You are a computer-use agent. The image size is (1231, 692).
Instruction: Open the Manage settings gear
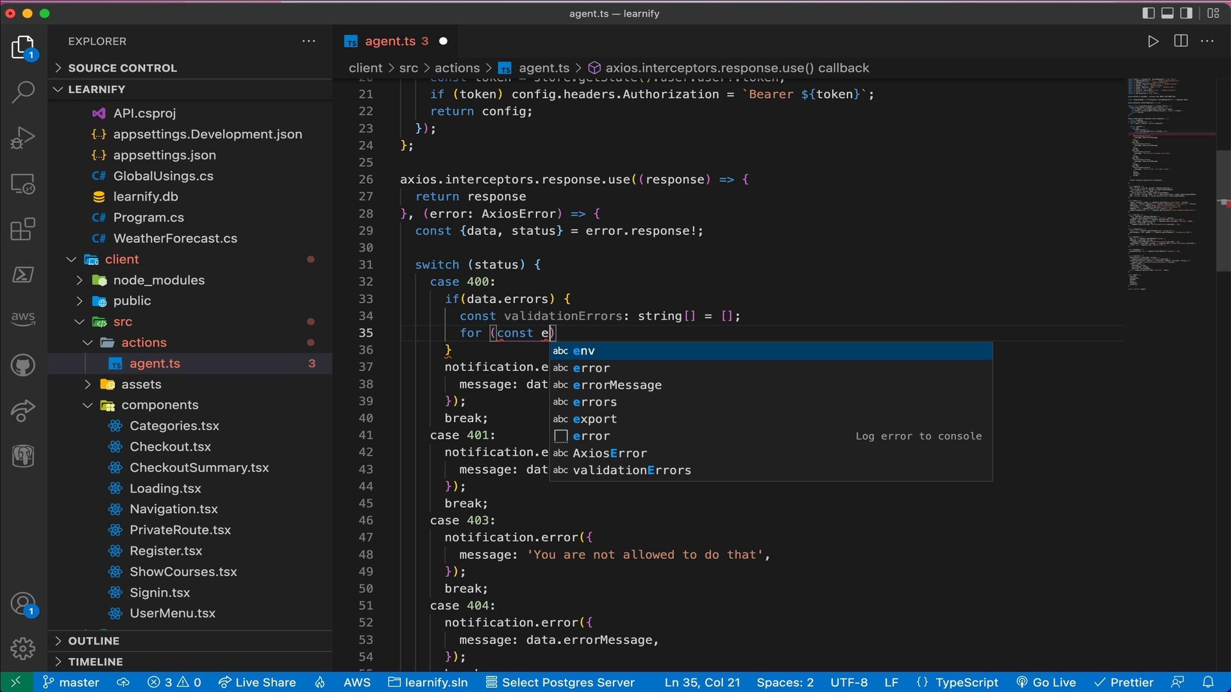pyautogui.click(x=23, y=648)
